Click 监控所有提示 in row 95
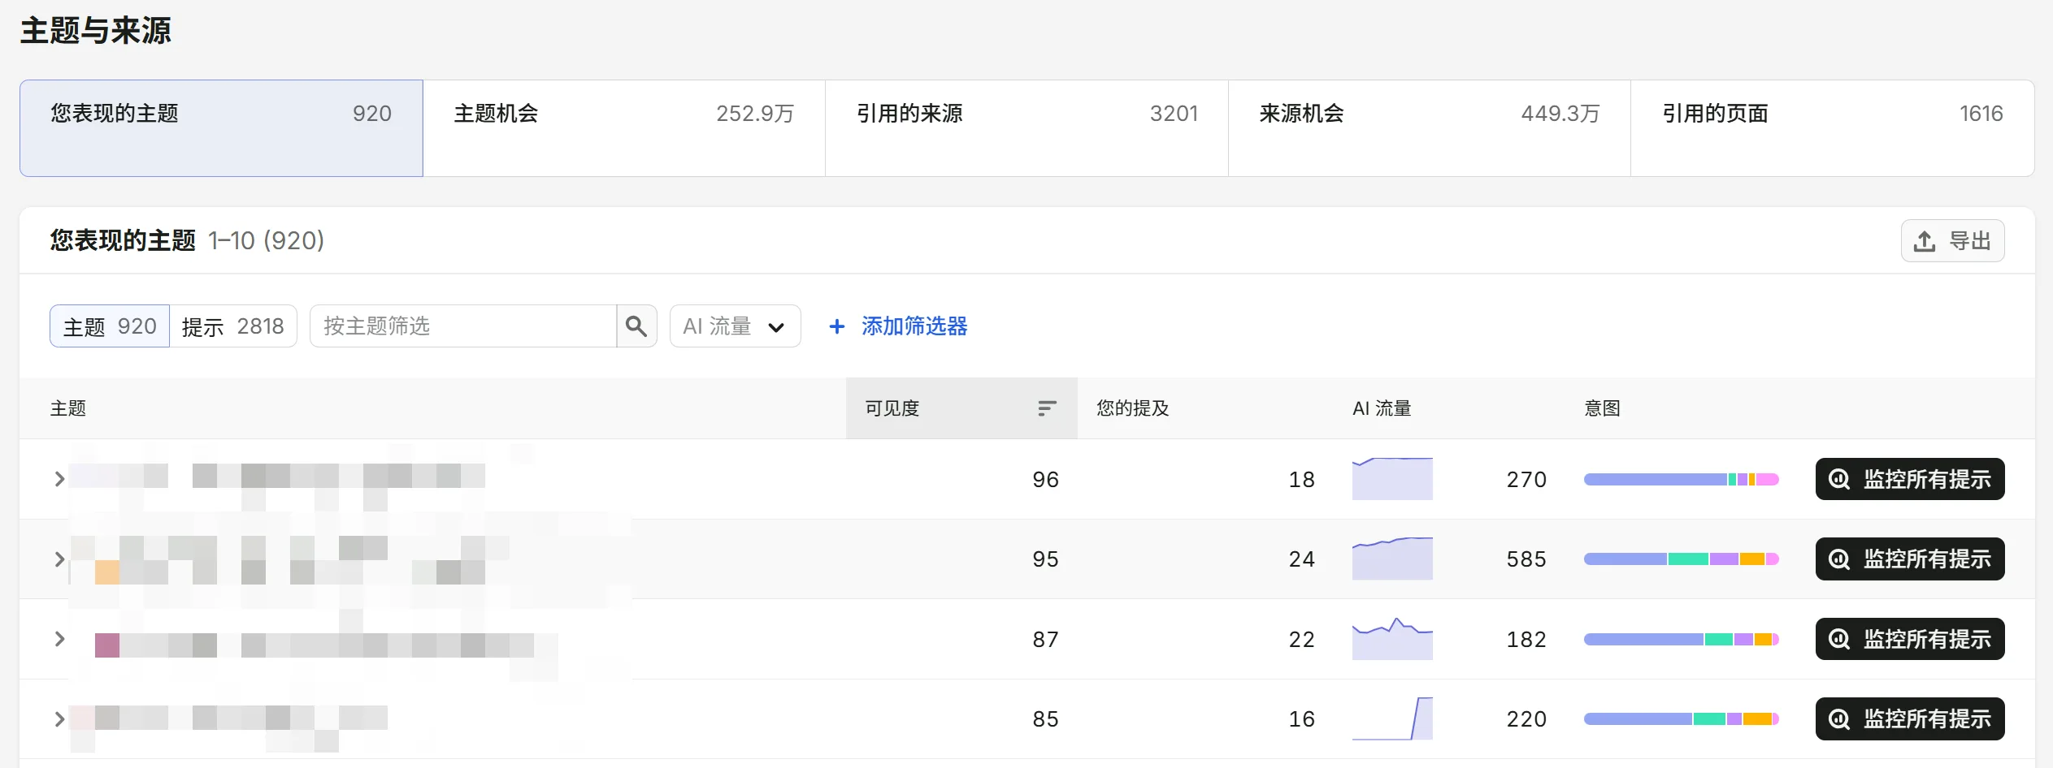The width and height of the screenshot is (2053, 768). tap(1910, 559)
